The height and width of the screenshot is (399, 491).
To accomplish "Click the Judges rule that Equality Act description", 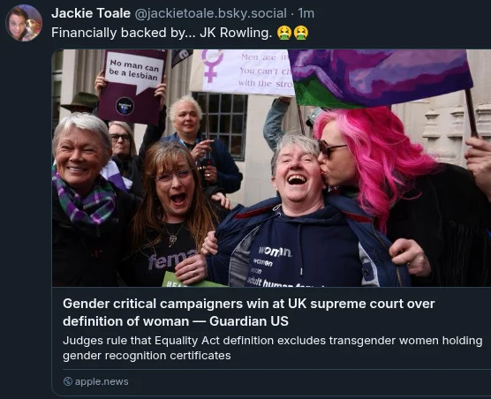I will pyautogui.click(x=272, y=348).
